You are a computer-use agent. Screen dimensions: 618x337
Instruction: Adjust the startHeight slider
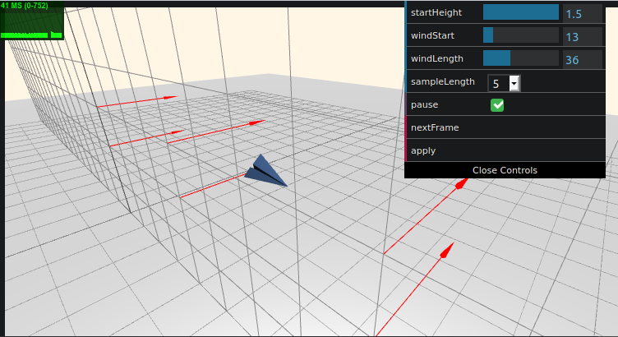[x=521, y=12]
